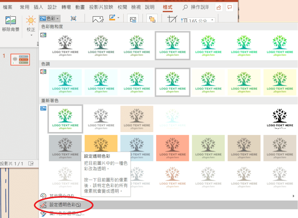Open the 檢視 view tab
This screenshot has width=298, height=218.
tap(136, 7)
